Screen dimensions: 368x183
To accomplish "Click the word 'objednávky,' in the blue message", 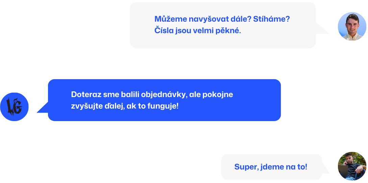I will pyautogui.click(x=164, y=94).
